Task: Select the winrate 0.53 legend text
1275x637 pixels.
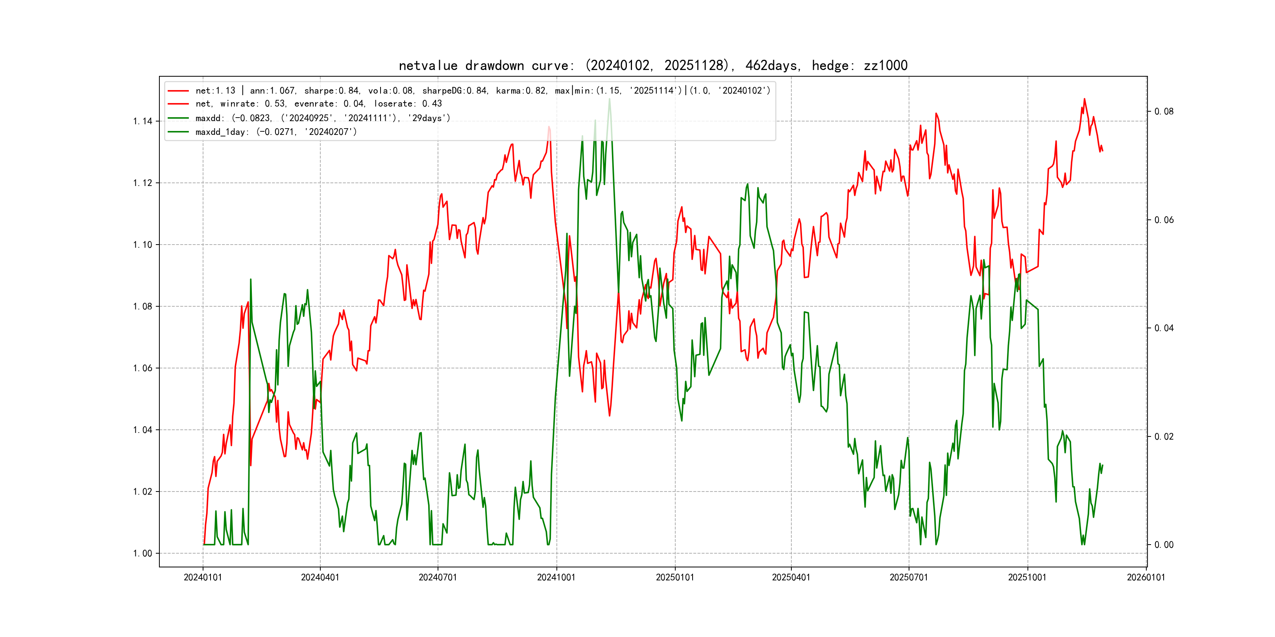Action: [x=318, y=104]
